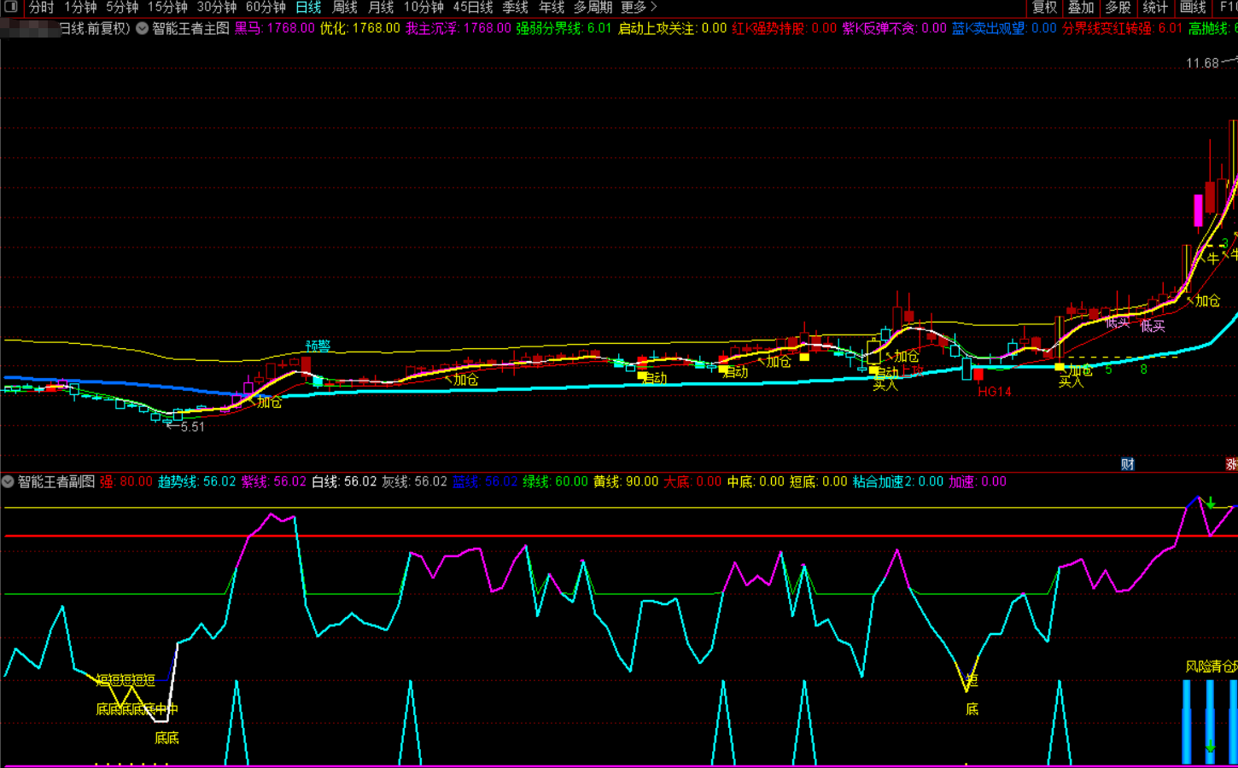Click the 风险清仓 warning label
This screenshot has height=768, width=1238.
(1211, 666)
